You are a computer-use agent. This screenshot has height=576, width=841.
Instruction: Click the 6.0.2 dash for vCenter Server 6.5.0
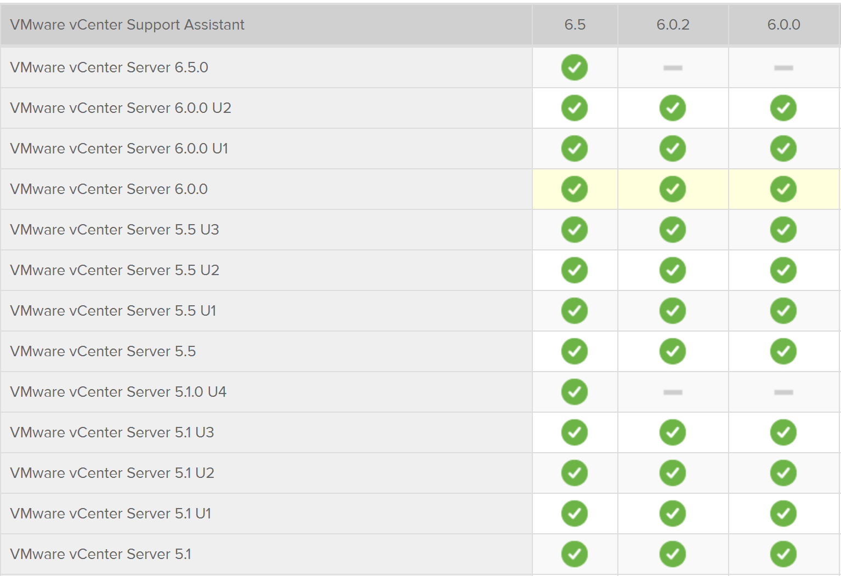pyautogui.click(x=673, y=68)
